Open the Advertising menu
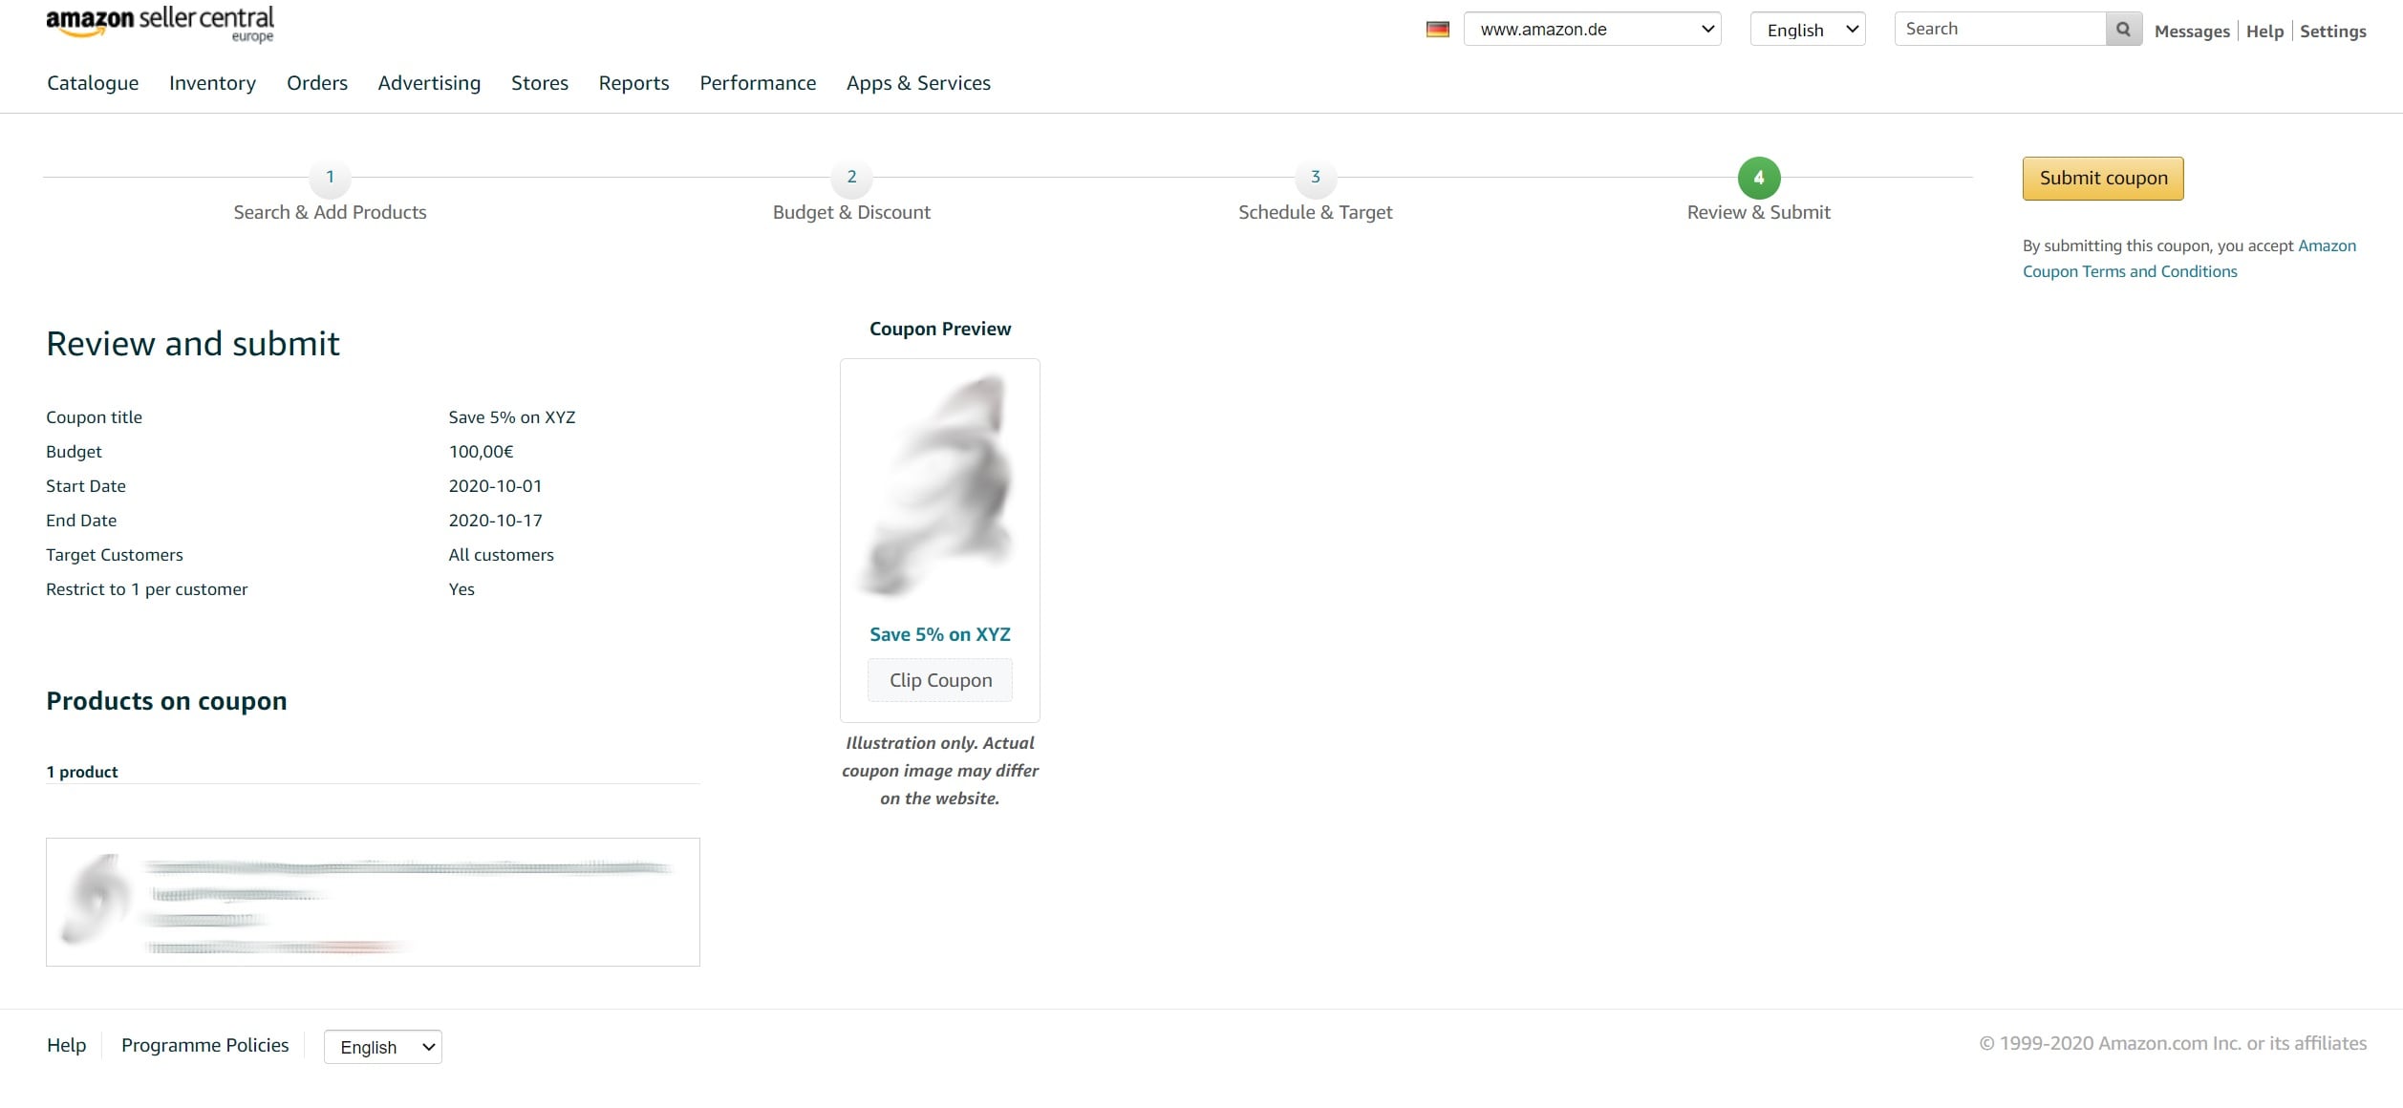The image size is (2403, 1108). [x=429, y=83]
